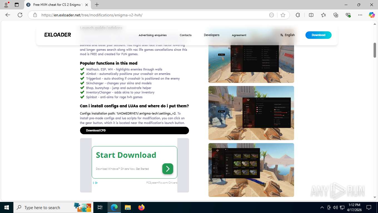This screenshot has height=213, width=378.
Task: Open the browser extensions icon
Action: (298, 15)
